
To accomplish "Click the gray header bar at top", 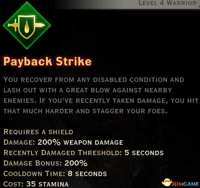I will point(128,4).
